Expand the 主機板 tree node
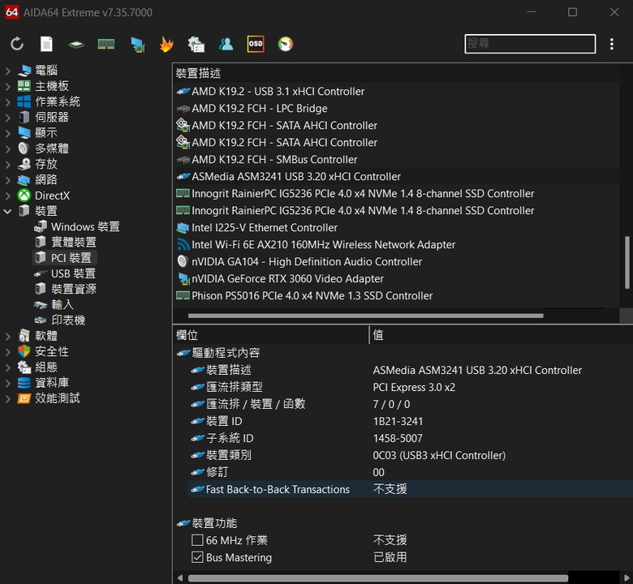 pyautogui.click(x=7, y=86)
